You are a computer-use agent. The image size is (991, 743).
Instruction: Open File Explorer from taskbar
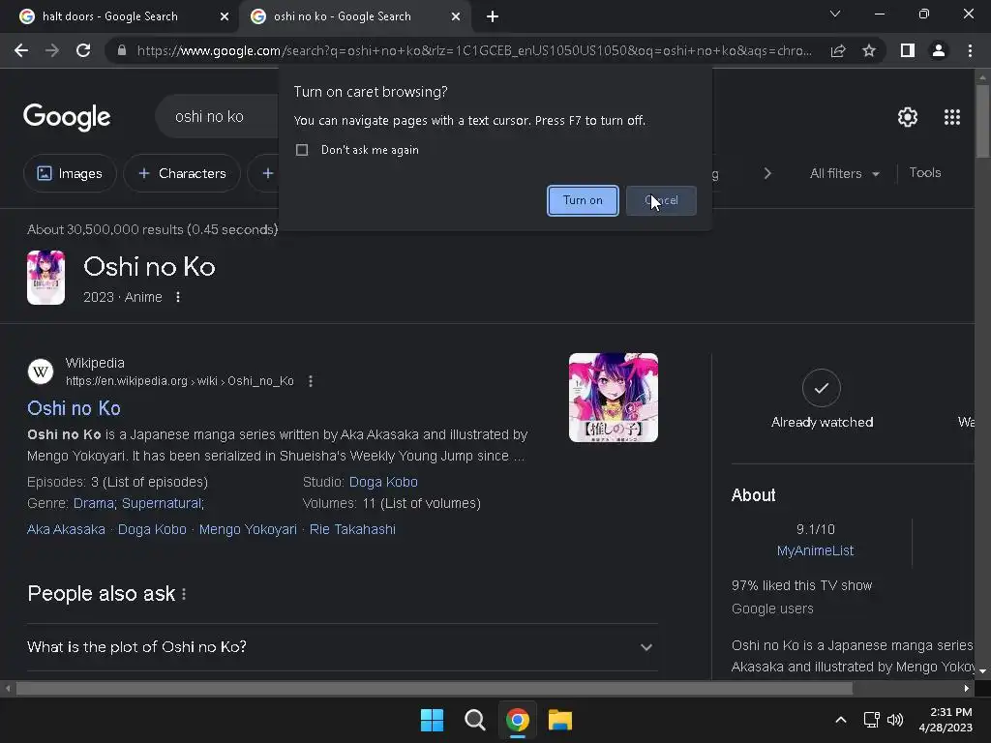(560, 720)
